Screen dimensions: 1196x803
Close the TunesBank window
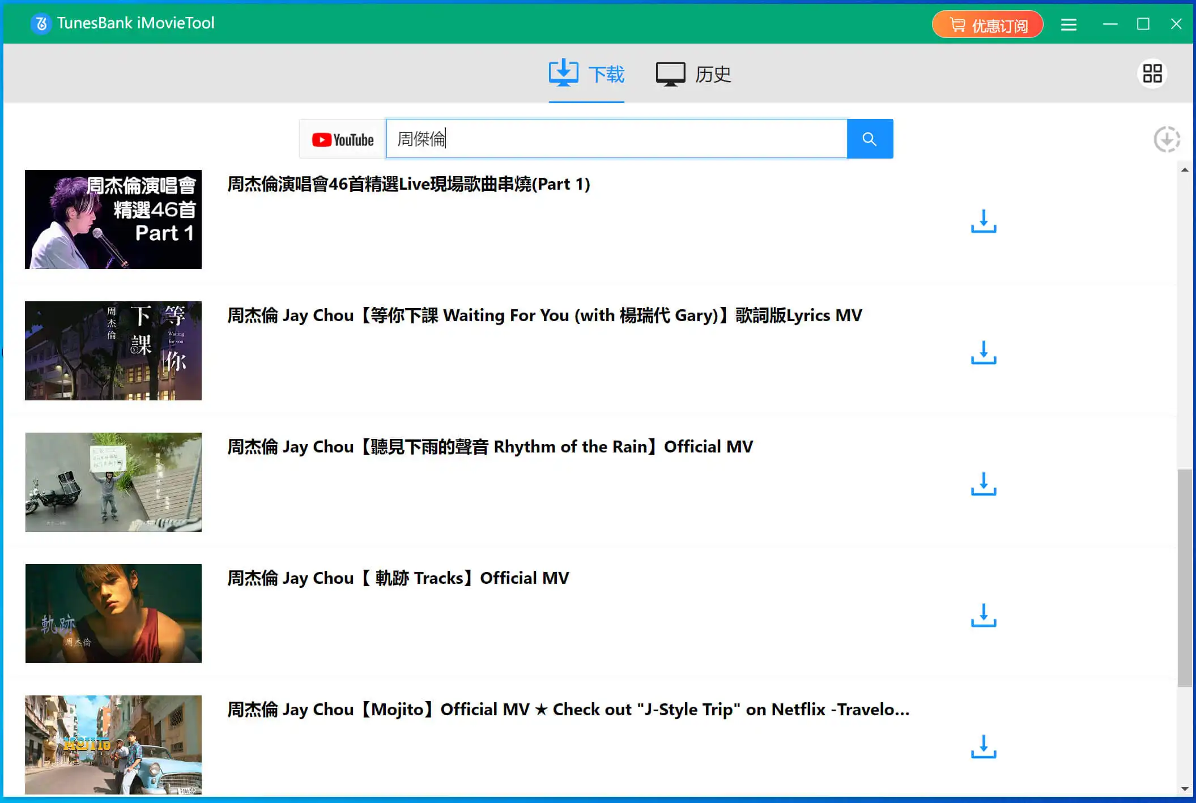[1176, 24]
